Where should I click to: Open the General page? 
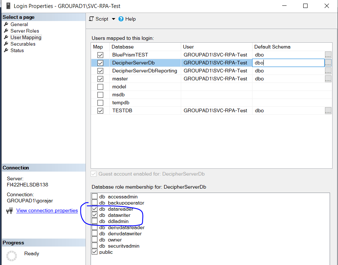coord(19,24)
